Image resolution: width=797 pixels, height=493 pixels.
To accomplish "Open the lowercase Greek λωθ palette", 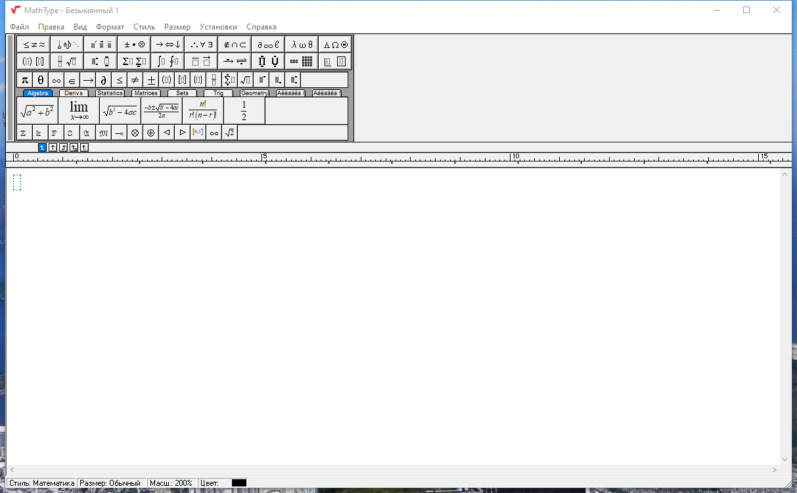I will [302, 45].
